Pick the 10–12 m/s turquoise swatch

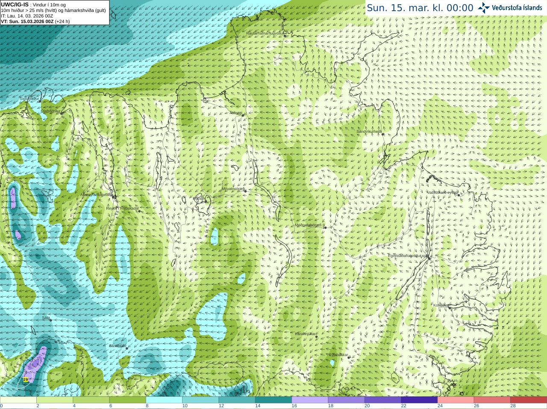pyautogui.click(x=200, y=400)
